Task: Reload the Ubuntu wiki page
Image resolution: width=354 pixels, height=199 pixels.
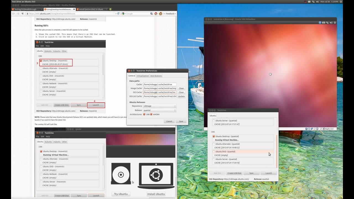Action: (118, 14)
